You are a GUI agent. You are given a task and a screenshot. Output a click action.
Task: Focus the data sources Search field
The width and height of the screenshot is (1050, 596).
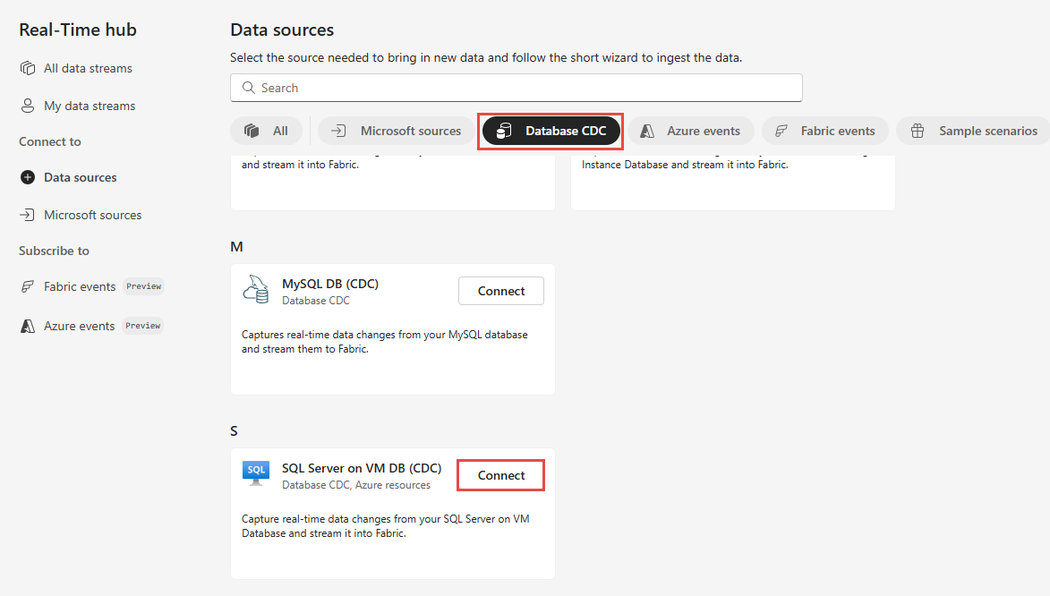tap(516, 88)
